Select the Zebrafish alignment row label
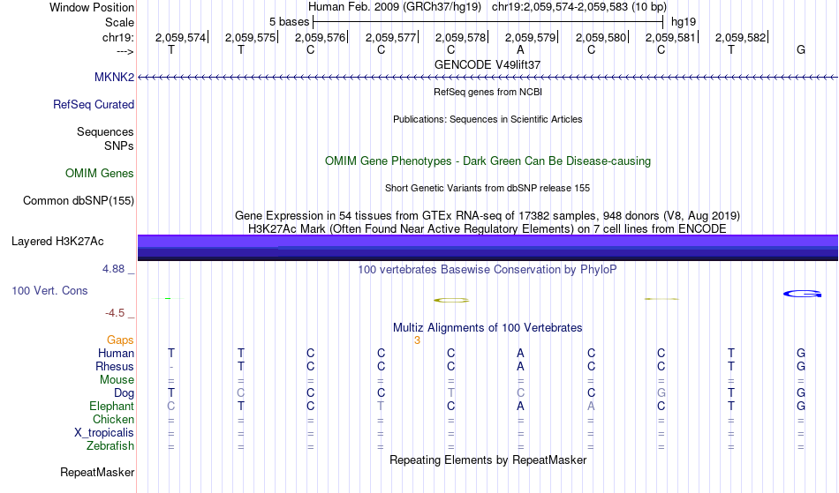Screen dimensions: 839x493 [110, 445]
